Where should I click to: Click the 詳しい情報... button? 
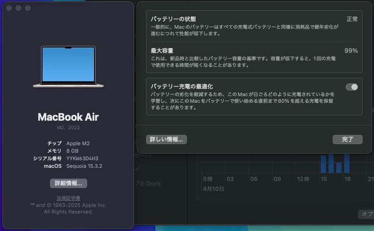click(166, 140)
